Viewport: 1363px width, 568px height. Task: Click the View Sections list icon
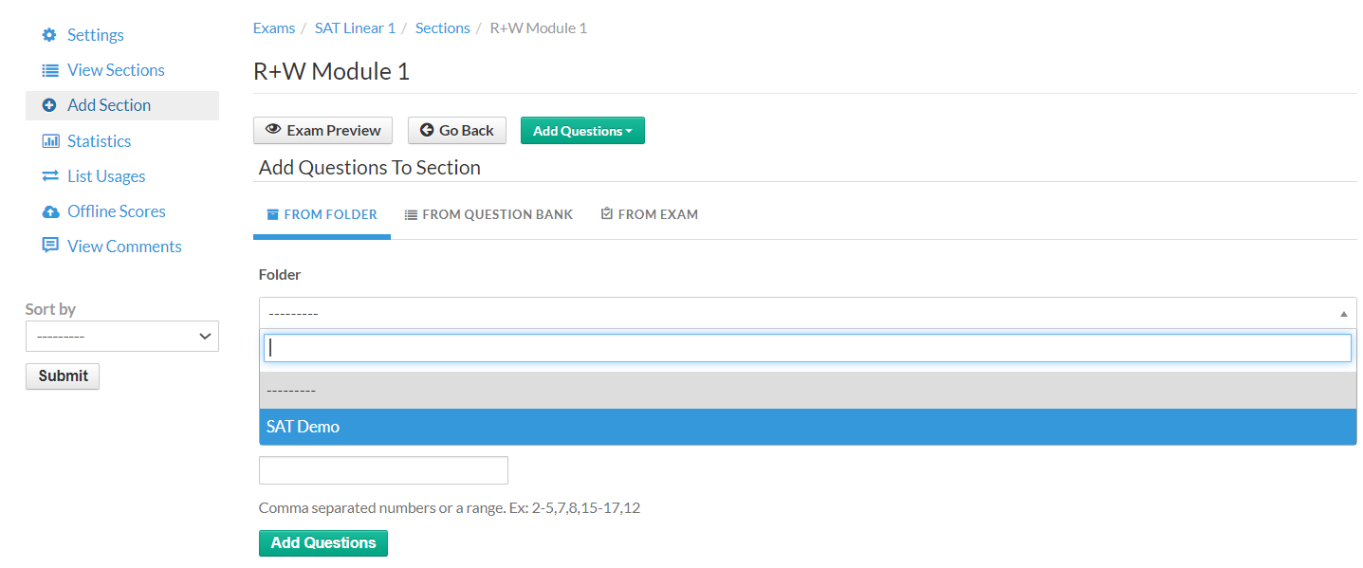[x=50, y=70]
